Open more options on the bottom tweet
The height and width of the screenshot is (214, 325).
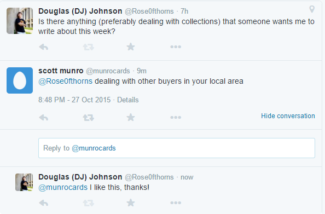176,203
